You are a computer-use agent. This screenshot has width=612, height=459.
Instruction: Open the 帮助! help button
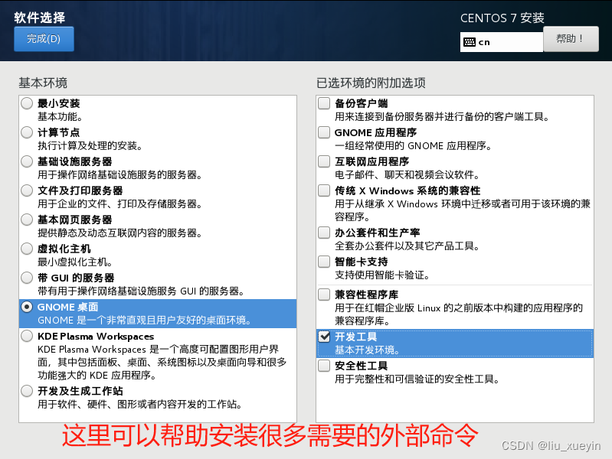[571, 39]
